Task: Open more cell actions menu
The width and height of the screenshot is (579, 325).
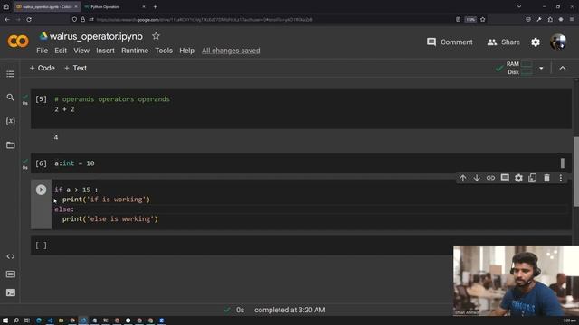Action: tap(561, 178)
